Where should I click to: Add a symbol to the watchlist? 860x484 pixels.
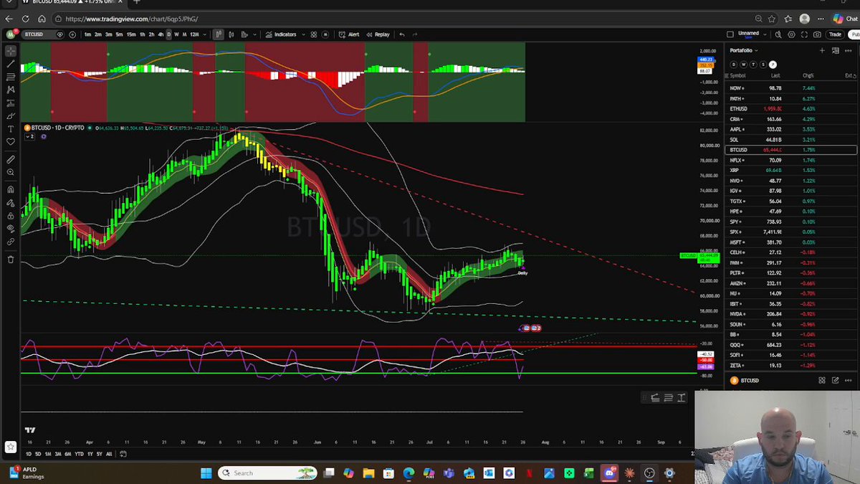click(x=822, y=50)
